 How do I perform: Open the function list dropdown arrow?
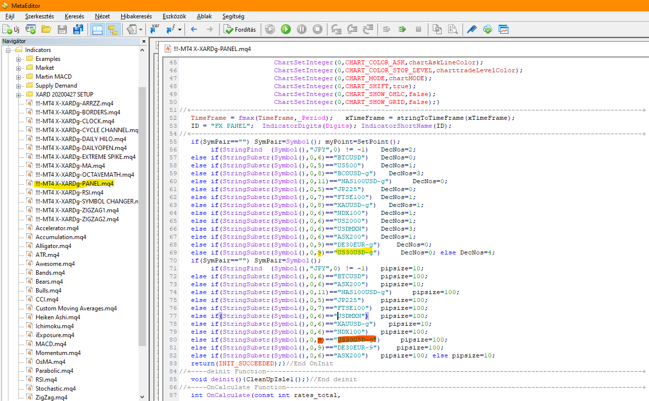pos(180,29)
